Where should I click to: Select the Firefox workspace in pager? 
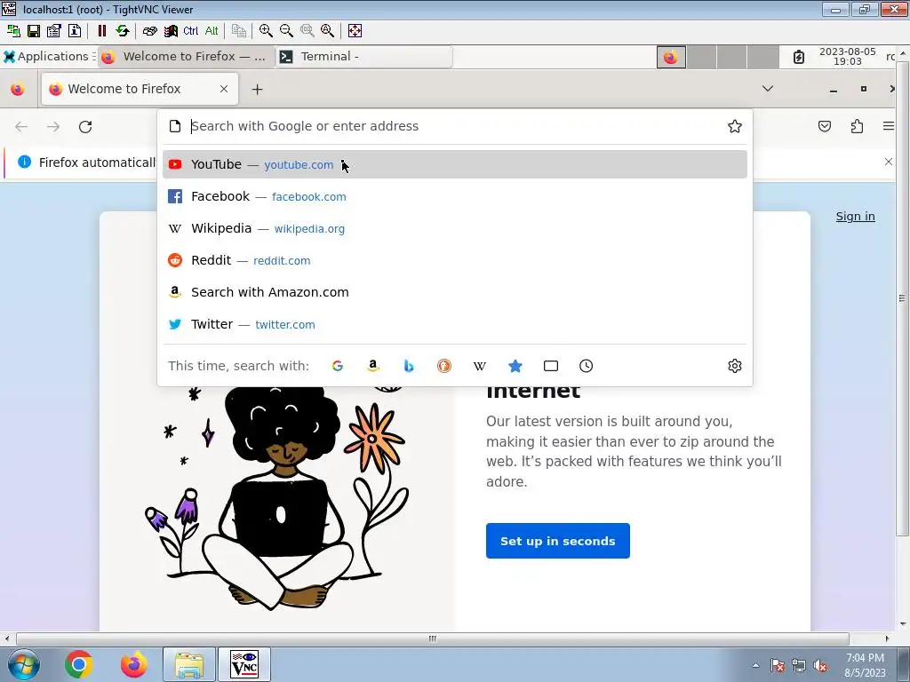[x=671, y=58]
